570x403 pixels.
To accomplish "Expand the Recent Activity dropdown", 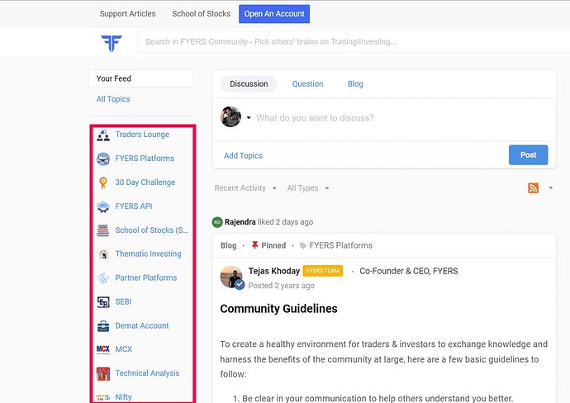I will 245,187.
